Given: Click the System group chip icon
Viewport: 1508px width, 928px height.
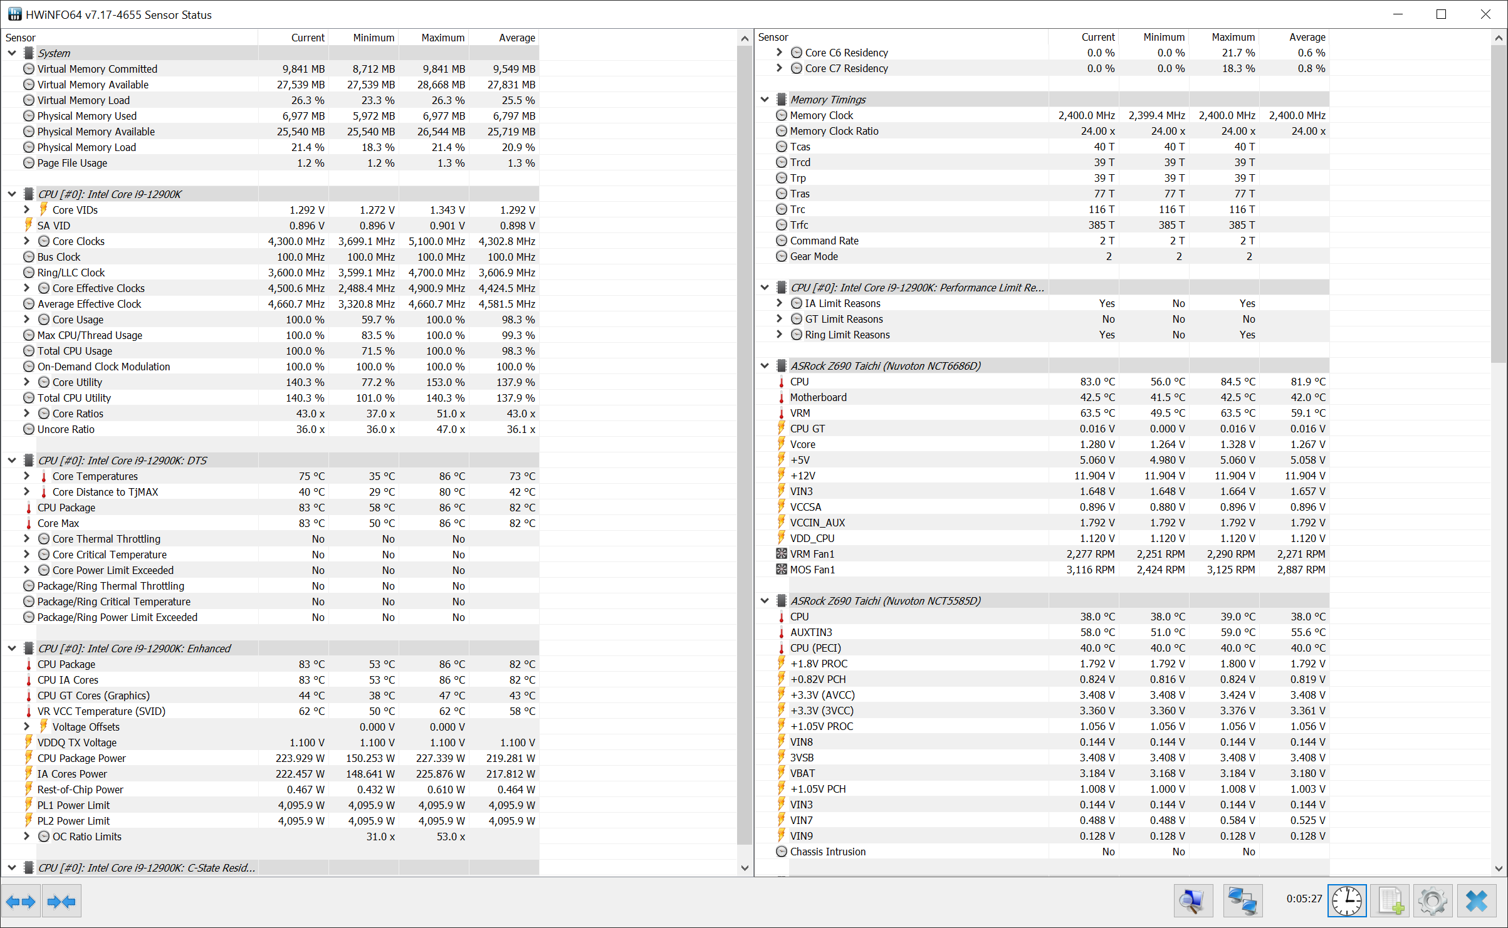Looking at the screenshot, I should [x=28, y=53].
